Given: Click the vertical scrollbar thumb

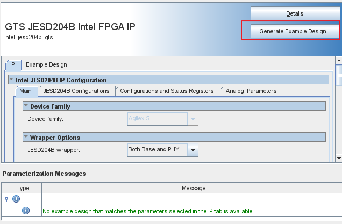Looking at the screenshot, I should point(339,75).
